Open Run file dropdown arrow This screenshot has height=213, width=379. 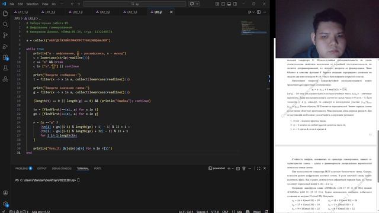[253, 12]
